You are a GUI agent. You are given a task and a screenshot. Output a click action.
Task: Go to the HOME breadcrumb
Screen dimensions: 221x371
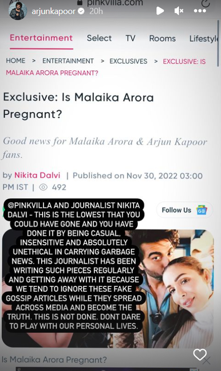tap(16, 61)
